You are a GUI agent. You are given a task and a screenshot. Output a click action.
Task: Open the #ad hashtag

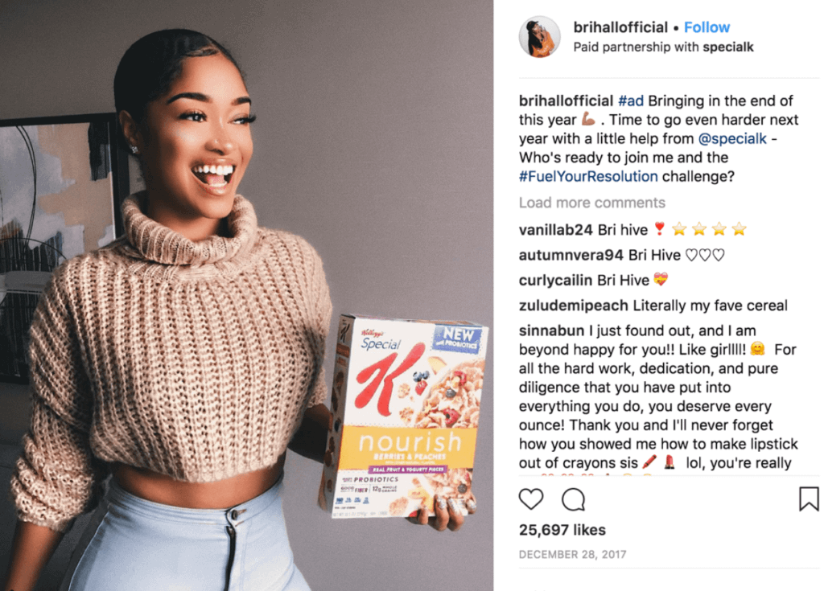(631, 101)
